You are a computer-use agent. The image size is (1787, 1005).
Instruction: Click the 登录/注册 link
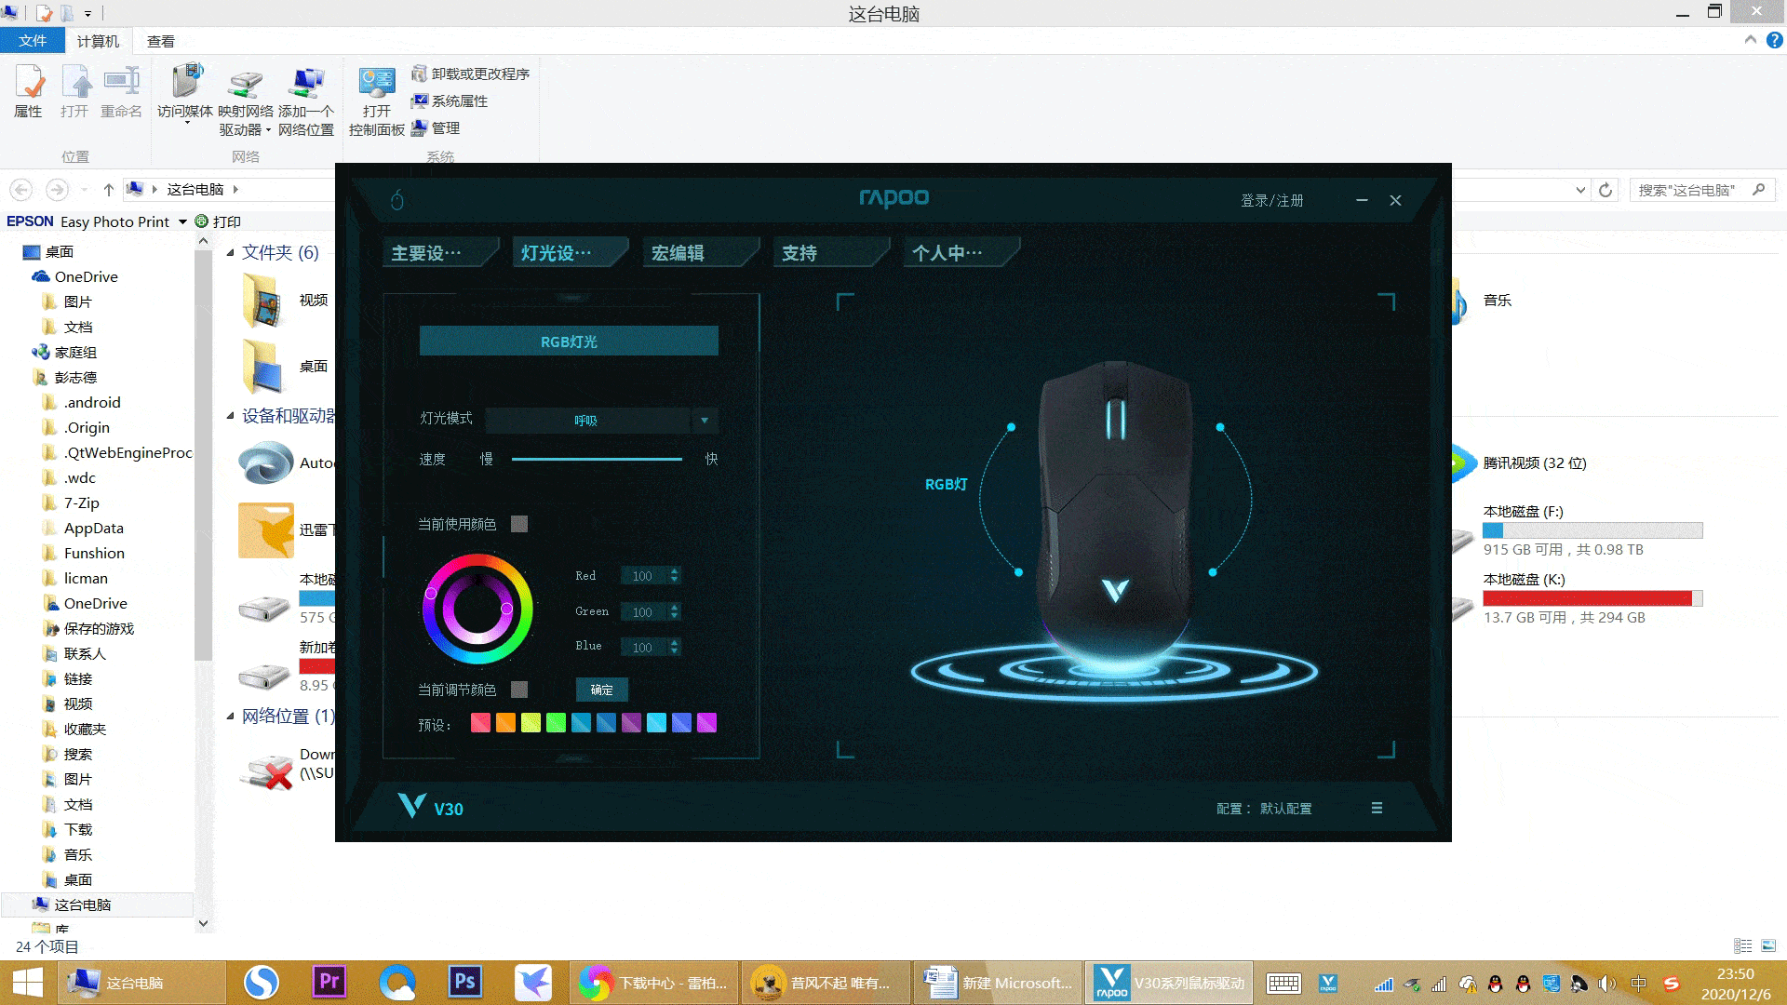(1270, 200)
